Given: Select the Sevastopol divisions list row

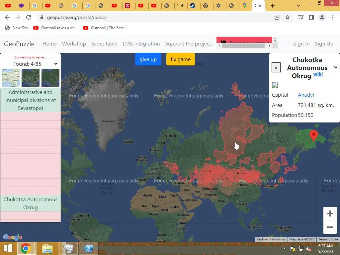Looking at the screenshot, I should click(x=31, y=100).
